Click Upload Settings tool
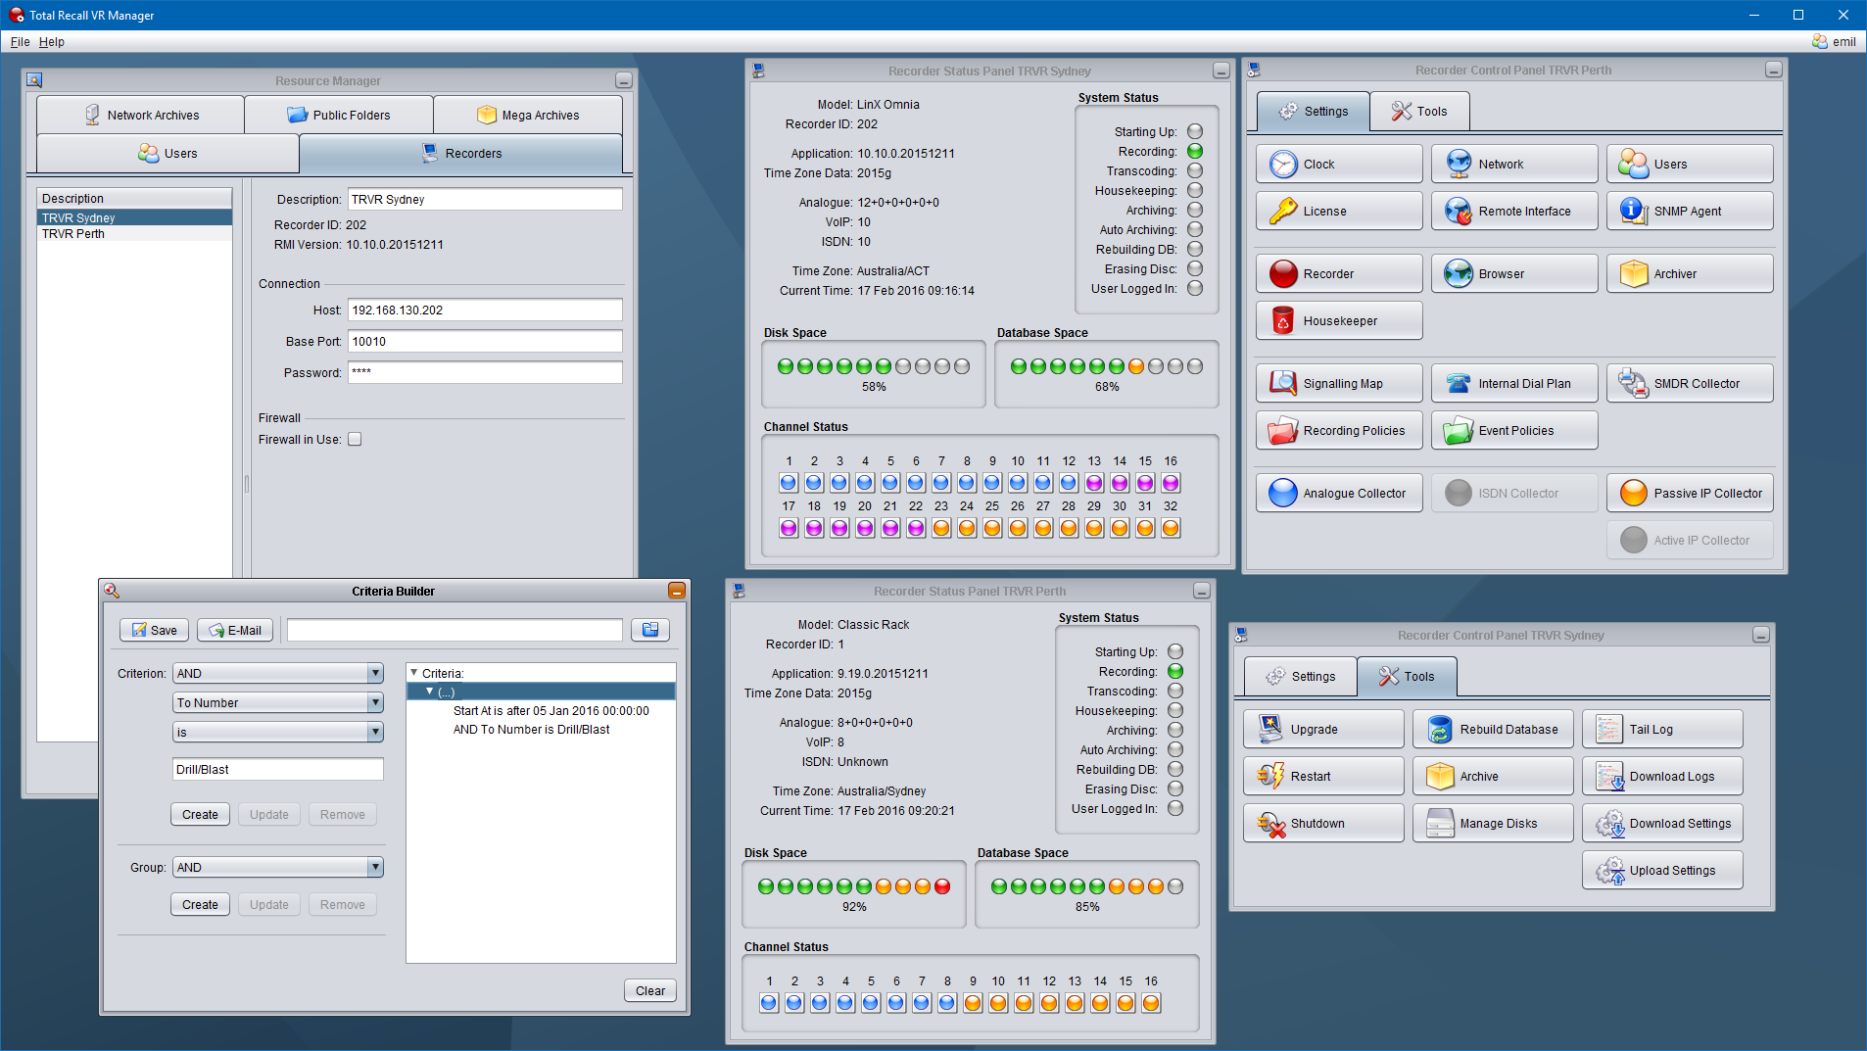This screenshot has width=1867, height=1051. click(1662, 871)
